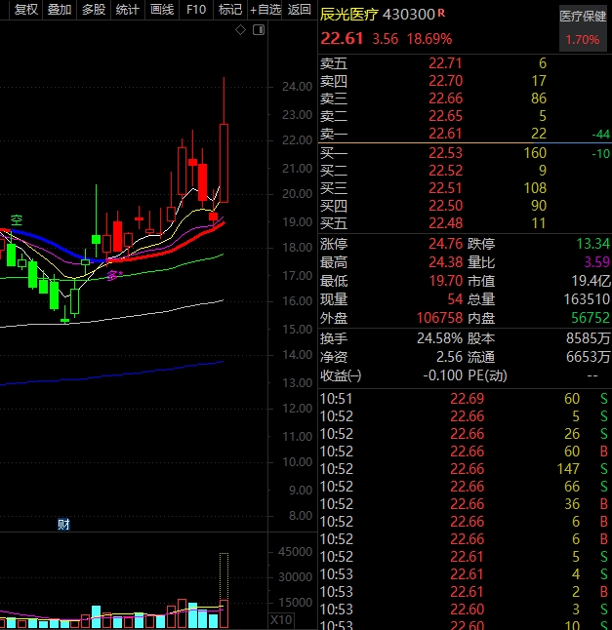
Task: Open the 叠加 overlay option
Action: tap(60, 9)
